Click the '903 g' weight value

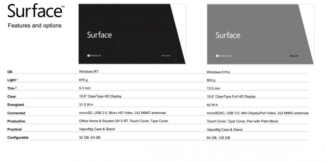point(211,80)
